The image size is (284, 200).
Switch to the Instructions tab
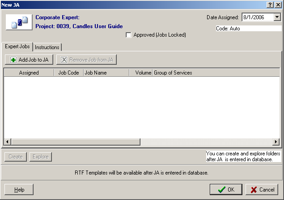47,47
